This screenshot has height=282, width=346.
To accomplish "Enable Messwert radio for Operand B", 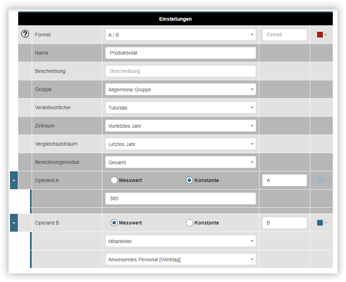I will tap(114, 222).
